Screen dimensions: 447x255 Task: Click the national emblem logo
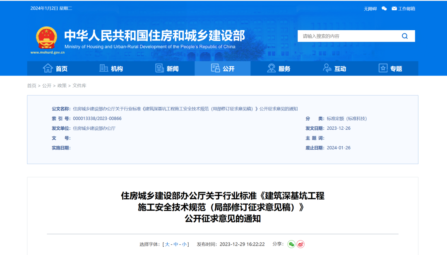point(46,38)
